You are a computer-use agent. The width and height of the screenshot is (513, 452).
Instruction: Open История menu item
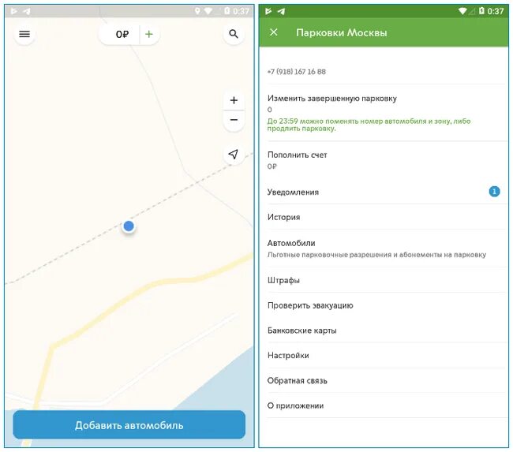(x=387, y=217)
